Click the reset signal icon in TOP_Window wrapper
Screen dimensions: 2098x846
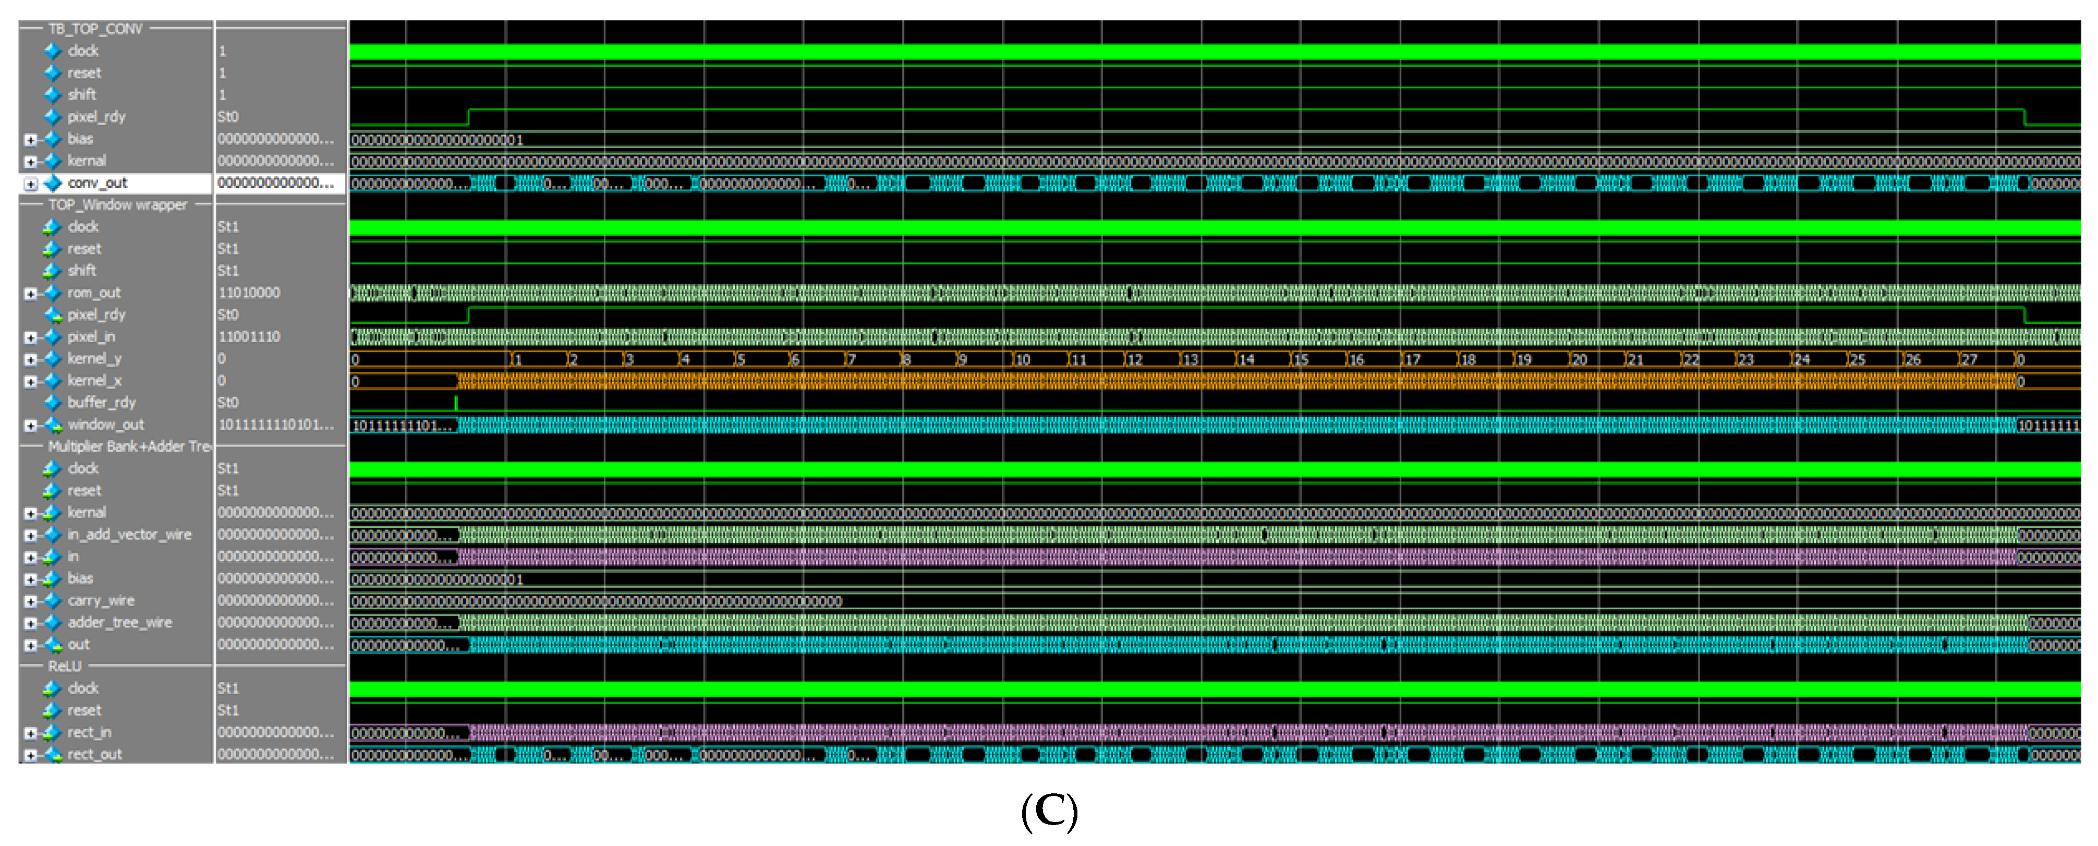click(52, 248)
